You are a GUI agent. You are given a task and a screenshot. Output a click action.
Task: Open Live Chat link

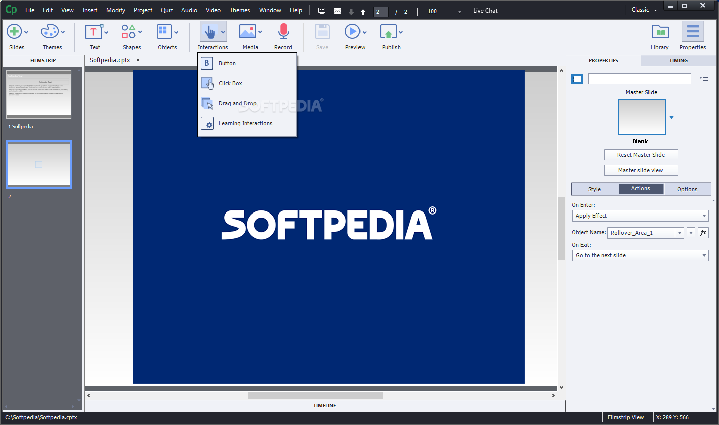(485, 11)
